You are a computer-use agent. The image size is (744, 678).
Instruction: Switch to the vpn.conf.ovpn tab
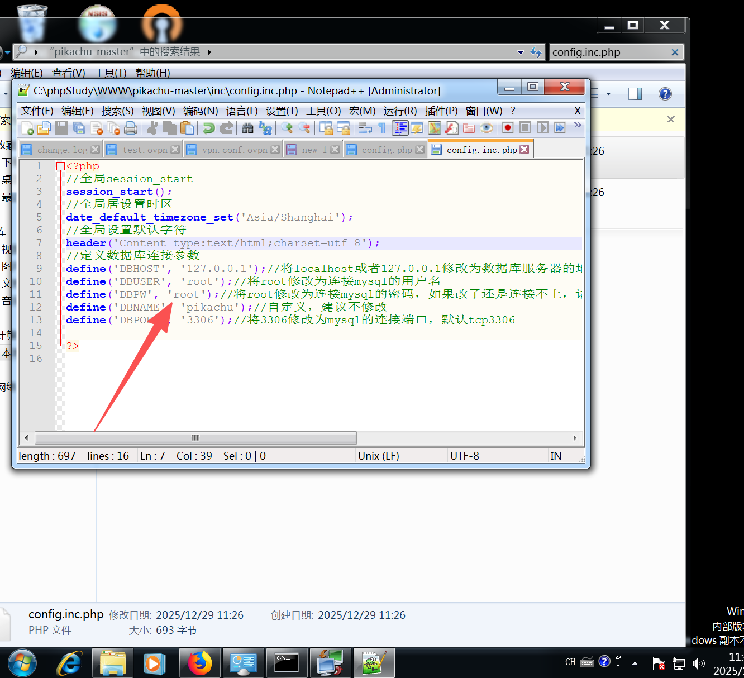pos(233,150)
